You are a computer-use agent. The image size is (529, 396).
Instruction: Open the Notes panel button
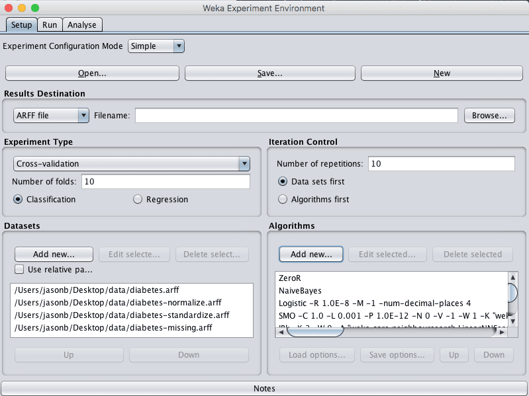point(264,389)
